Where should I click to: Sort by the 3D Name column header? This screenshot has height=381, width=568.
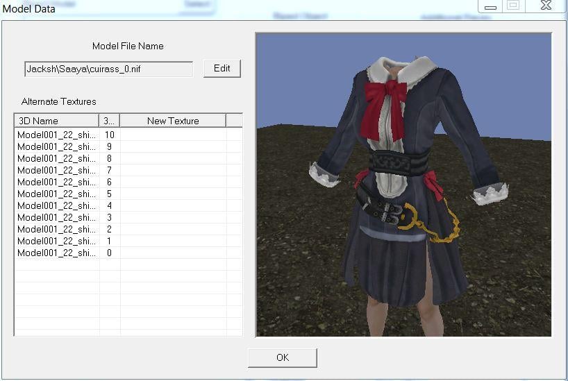[56, 121]
